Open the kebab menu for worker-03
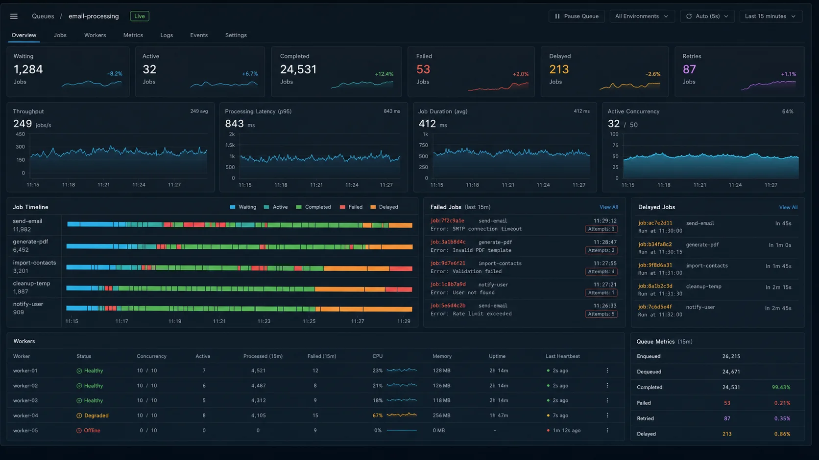Image resolution: width=819 pixels, height=460 pixels. 607,400
